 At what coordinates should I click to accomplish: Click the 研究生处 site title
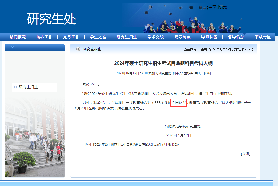point(52,19)
